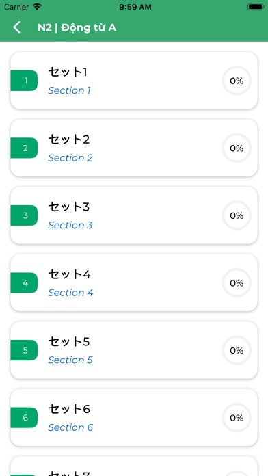Tap progress circle of セット1
268x476 pixels.
click(237, 81)
